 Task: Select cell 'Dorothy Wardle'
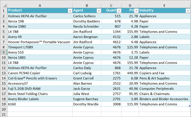tap(87, 104)
